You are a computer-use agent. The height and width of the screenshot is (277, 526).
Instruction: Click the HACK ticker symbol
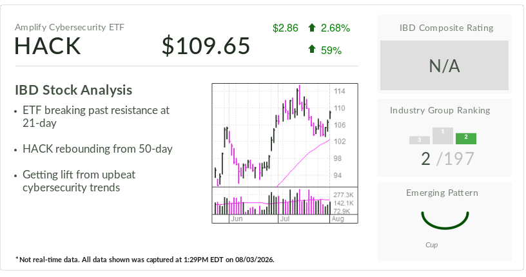pyautogui.click(x=48, y=46)
